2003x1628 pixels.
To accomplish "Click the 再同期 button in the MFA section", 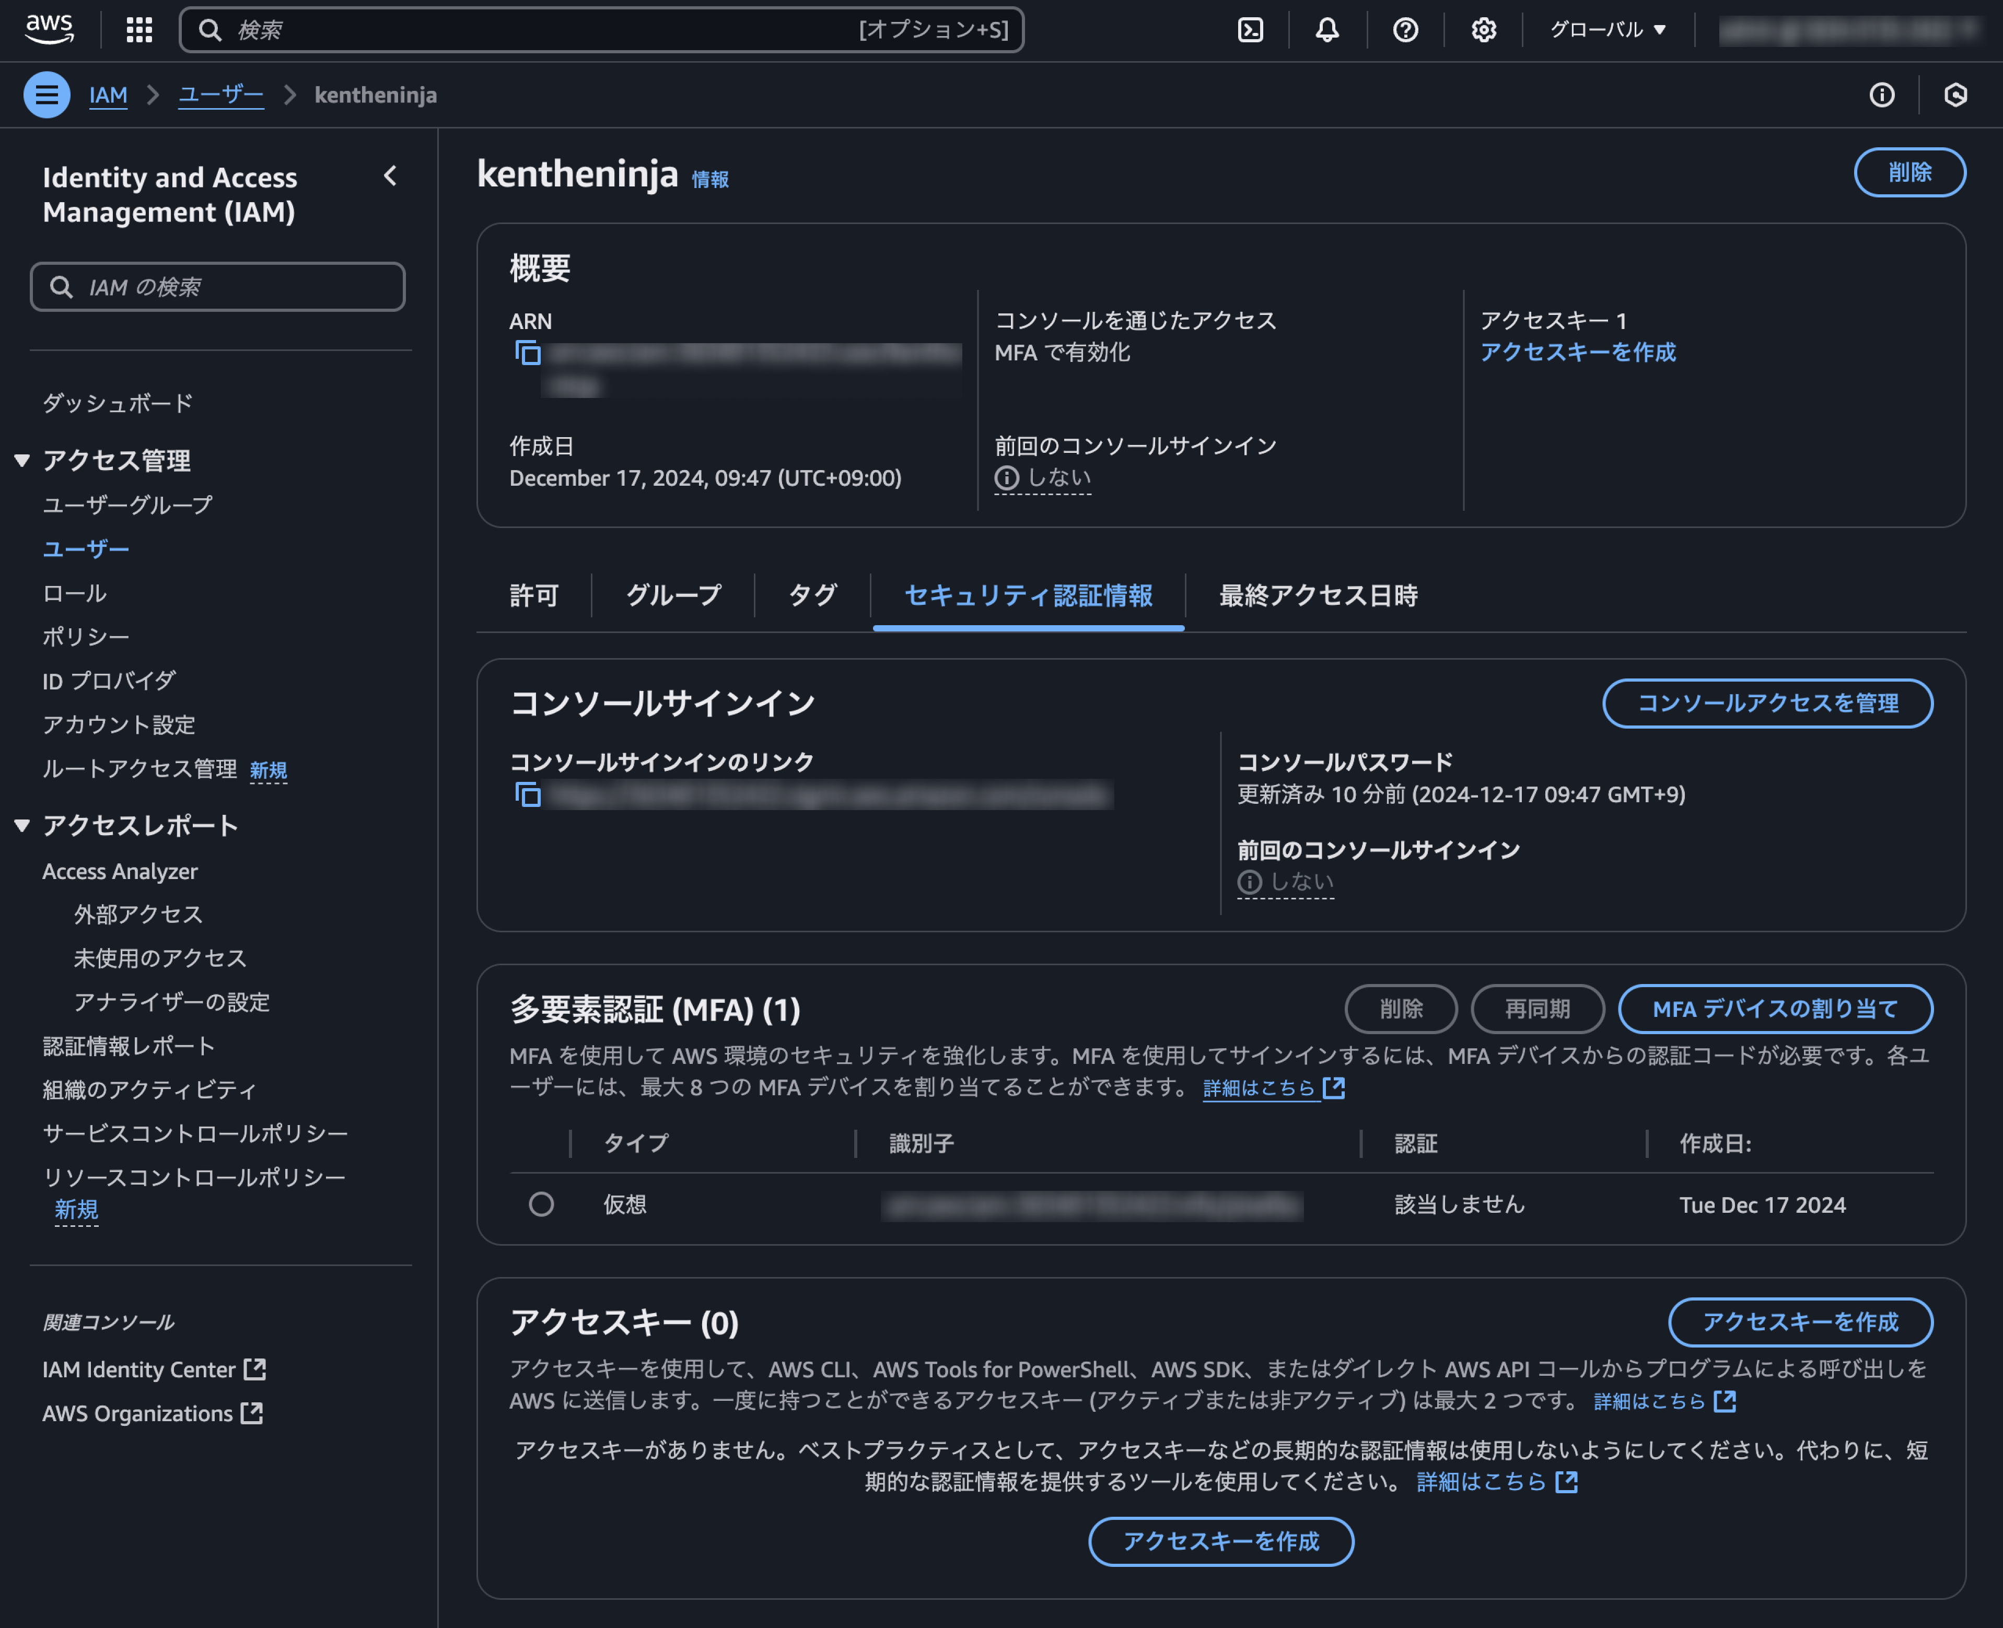I will tap(1536, 1009).
